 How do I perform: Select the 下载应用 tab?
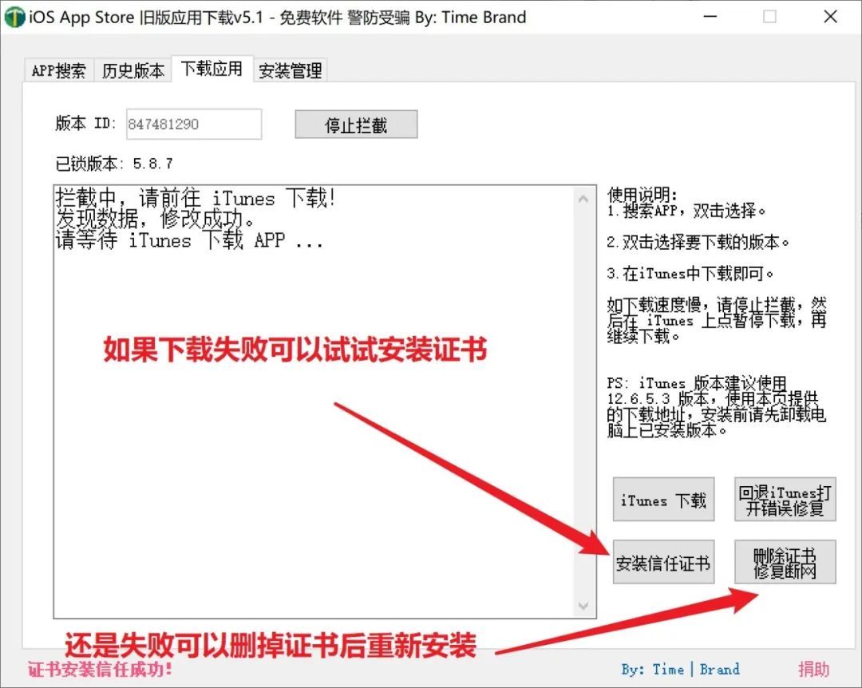212,69
